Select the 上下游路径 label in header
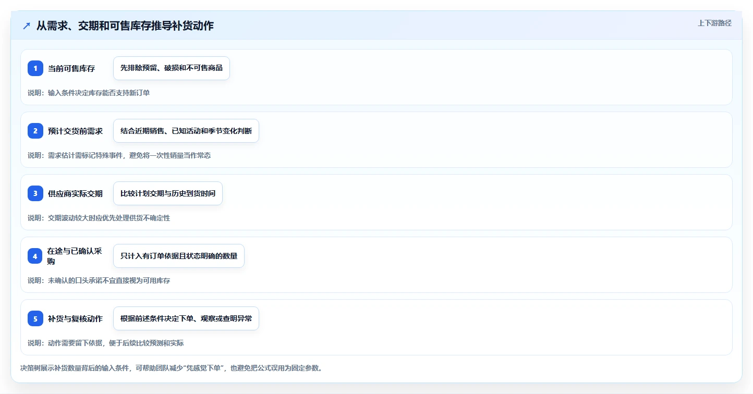753x394 pixels. click(x=714, y=23)
